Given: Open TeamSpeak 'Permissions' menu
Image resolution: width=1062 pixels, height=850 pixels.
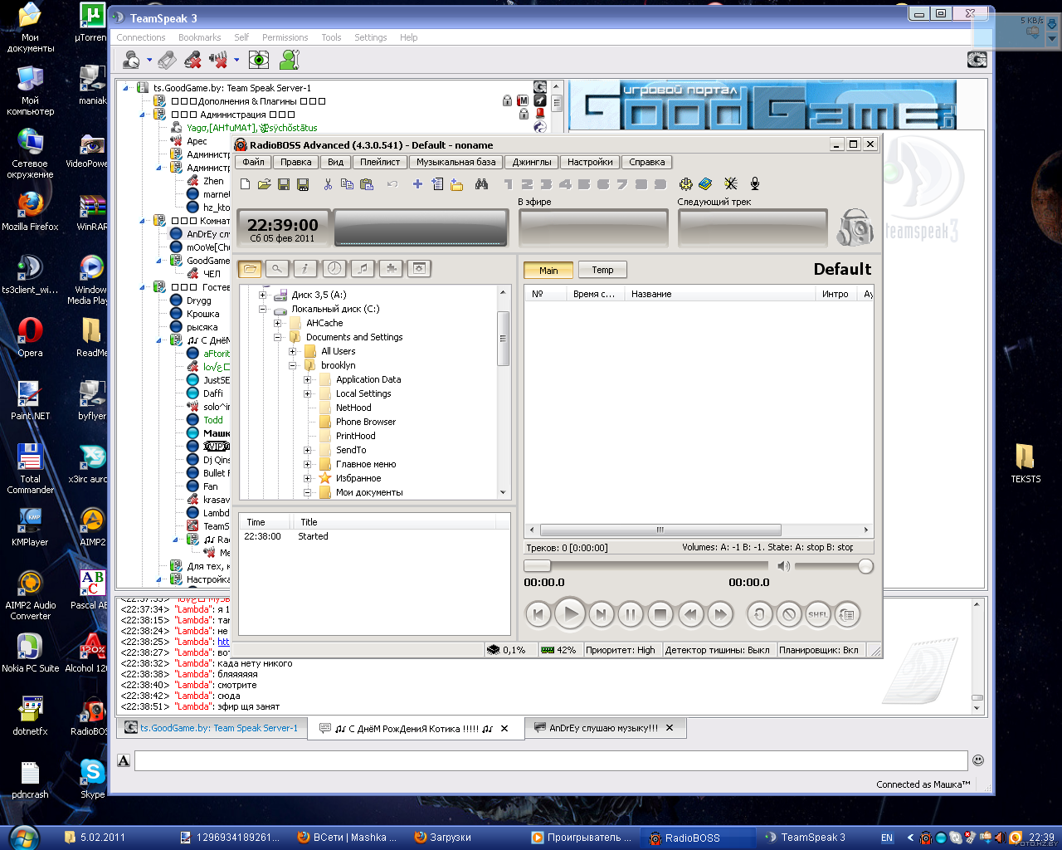Looking at the screenshot, I should click(x=285, y=37).
